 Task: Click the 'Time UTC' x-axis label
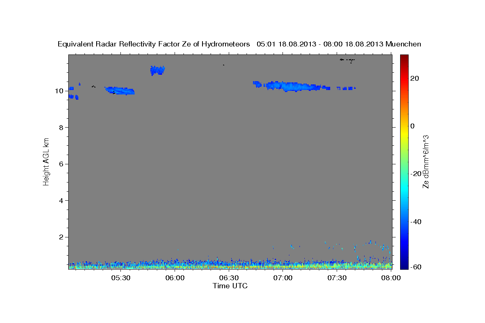230,286
